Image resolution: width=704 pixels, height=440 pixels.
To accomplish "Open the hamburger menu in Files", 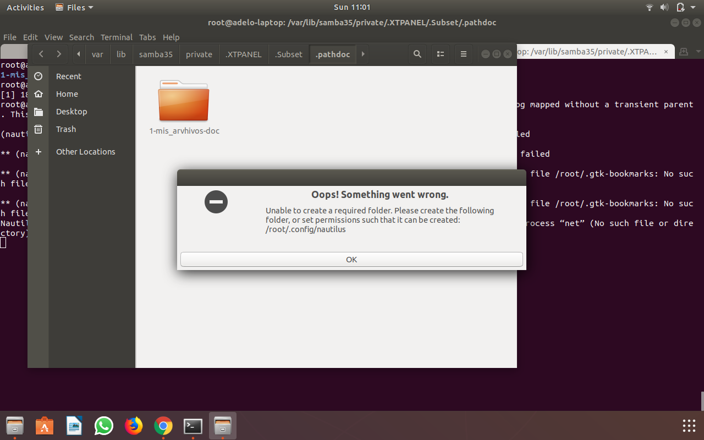I will tap(464, 54).
